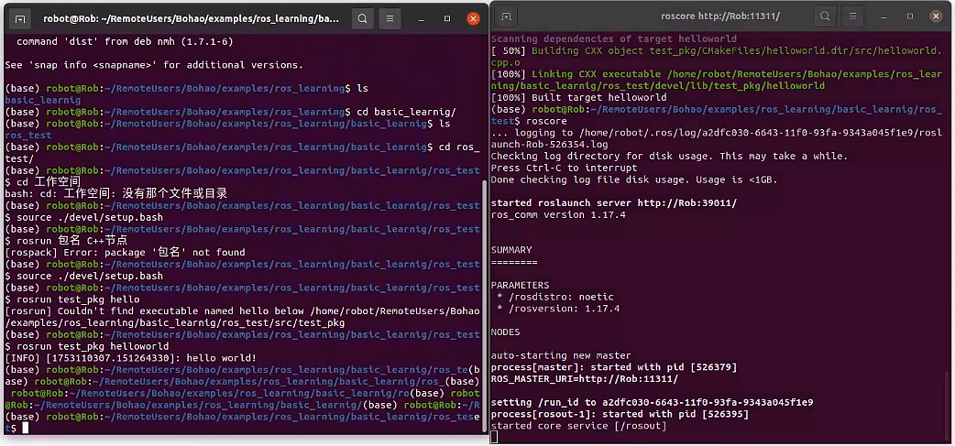The width and height of the screenshot is (955, 446).
Task: Click 'PARAMETERS' heading in roscore output
Action: point(521,285)
